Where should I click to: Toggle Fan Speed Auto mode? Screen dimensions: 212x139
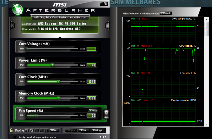pyautogui.click(x=93, y=110)
